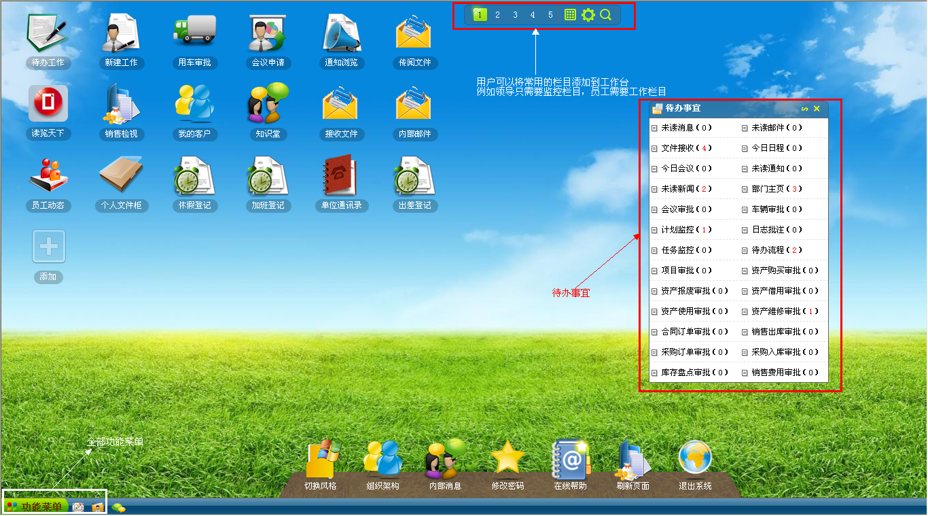The image size is (928, 516).
Task: Close the 待办事宜 panel
Action: coord(817,109)
